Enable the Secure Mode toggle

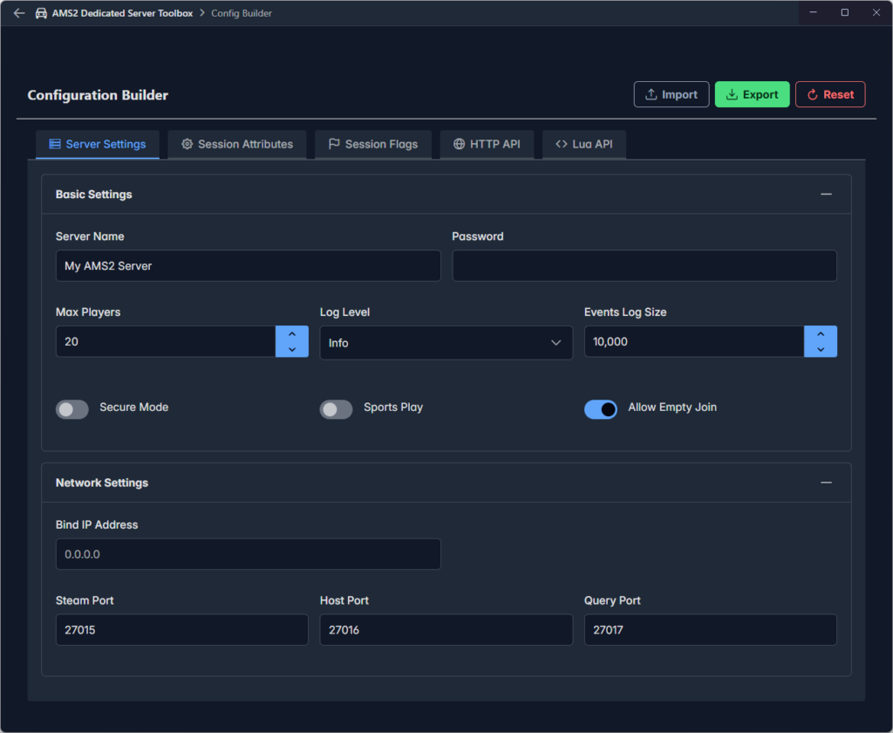72,409
